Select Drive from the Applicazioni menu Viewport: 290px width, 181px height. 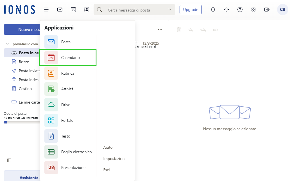[x=65, y=105]
